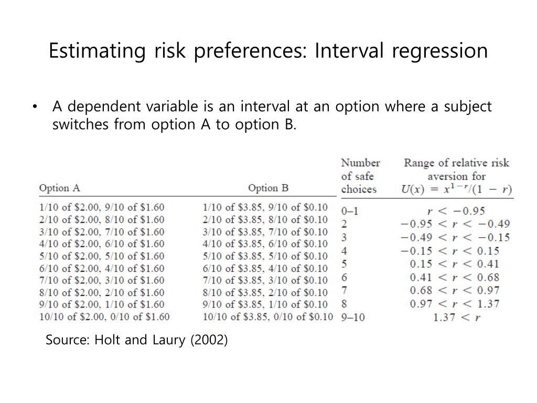Select row '10/10 of $2.00, 0/10 of $1.60'

click(x=104, y=316)
